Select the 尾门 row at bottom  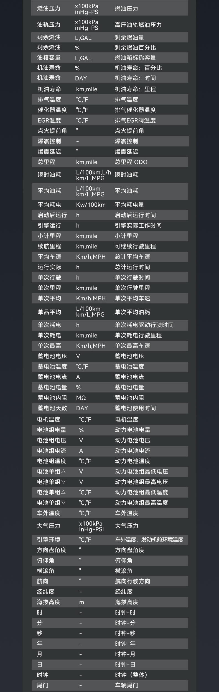pos(110,685)
